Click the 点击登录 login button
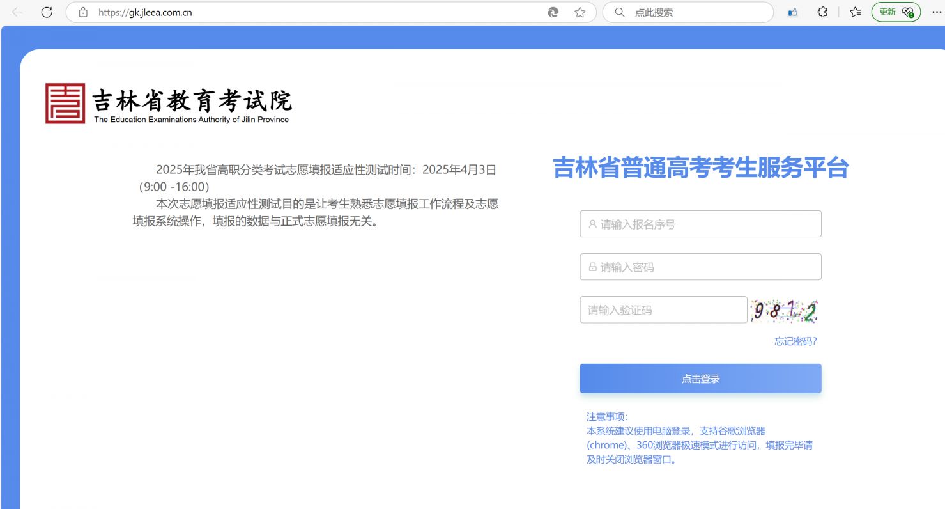This screenshot has height=509, width=945. (700, 379)
